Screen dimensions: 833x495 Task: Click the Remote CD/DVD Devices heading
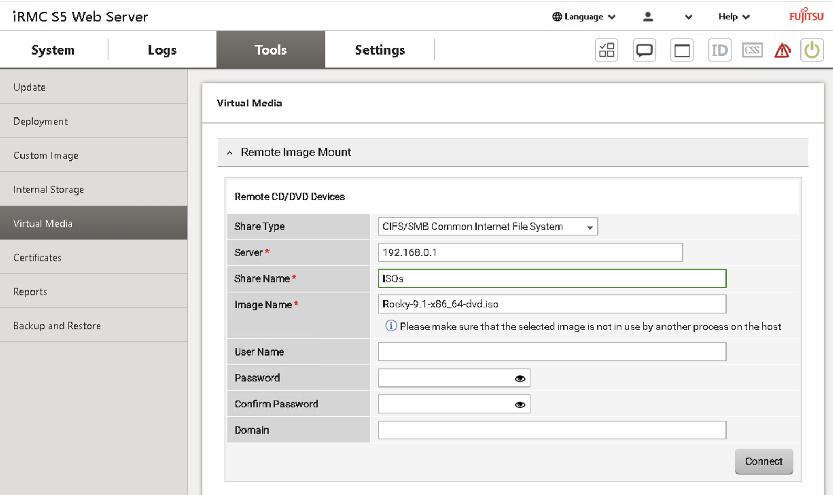tap(290, 197)
